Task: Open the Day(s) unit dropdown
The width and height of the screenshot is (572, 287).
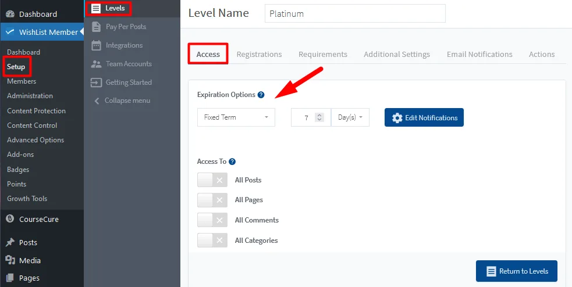Action: pos(350,117)
